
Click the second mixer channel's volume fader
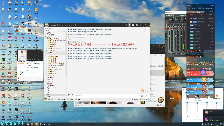point(176,36)
